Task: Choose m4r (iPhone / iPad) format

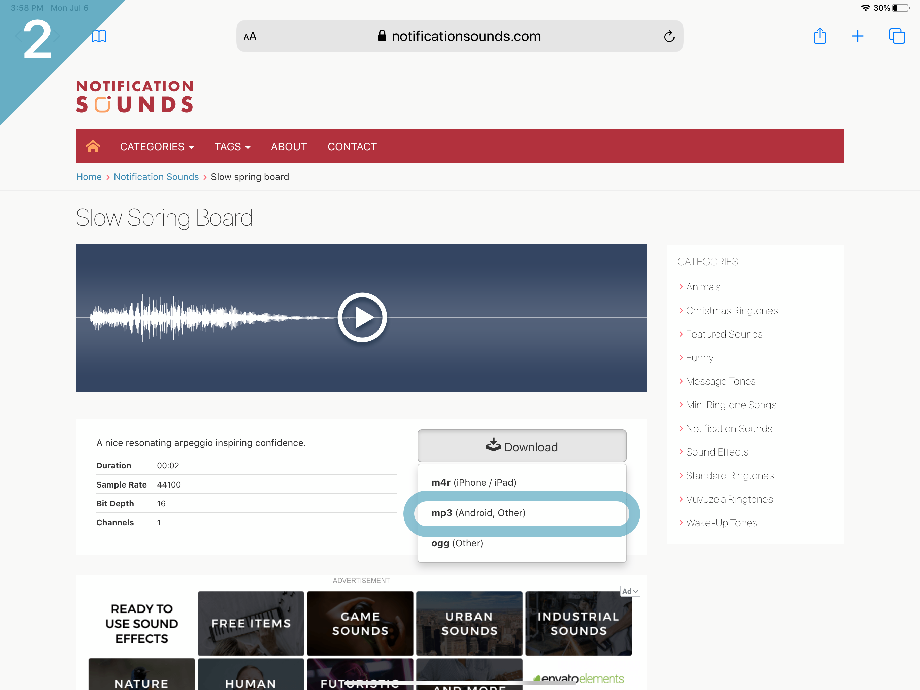Action: [474, 482]
